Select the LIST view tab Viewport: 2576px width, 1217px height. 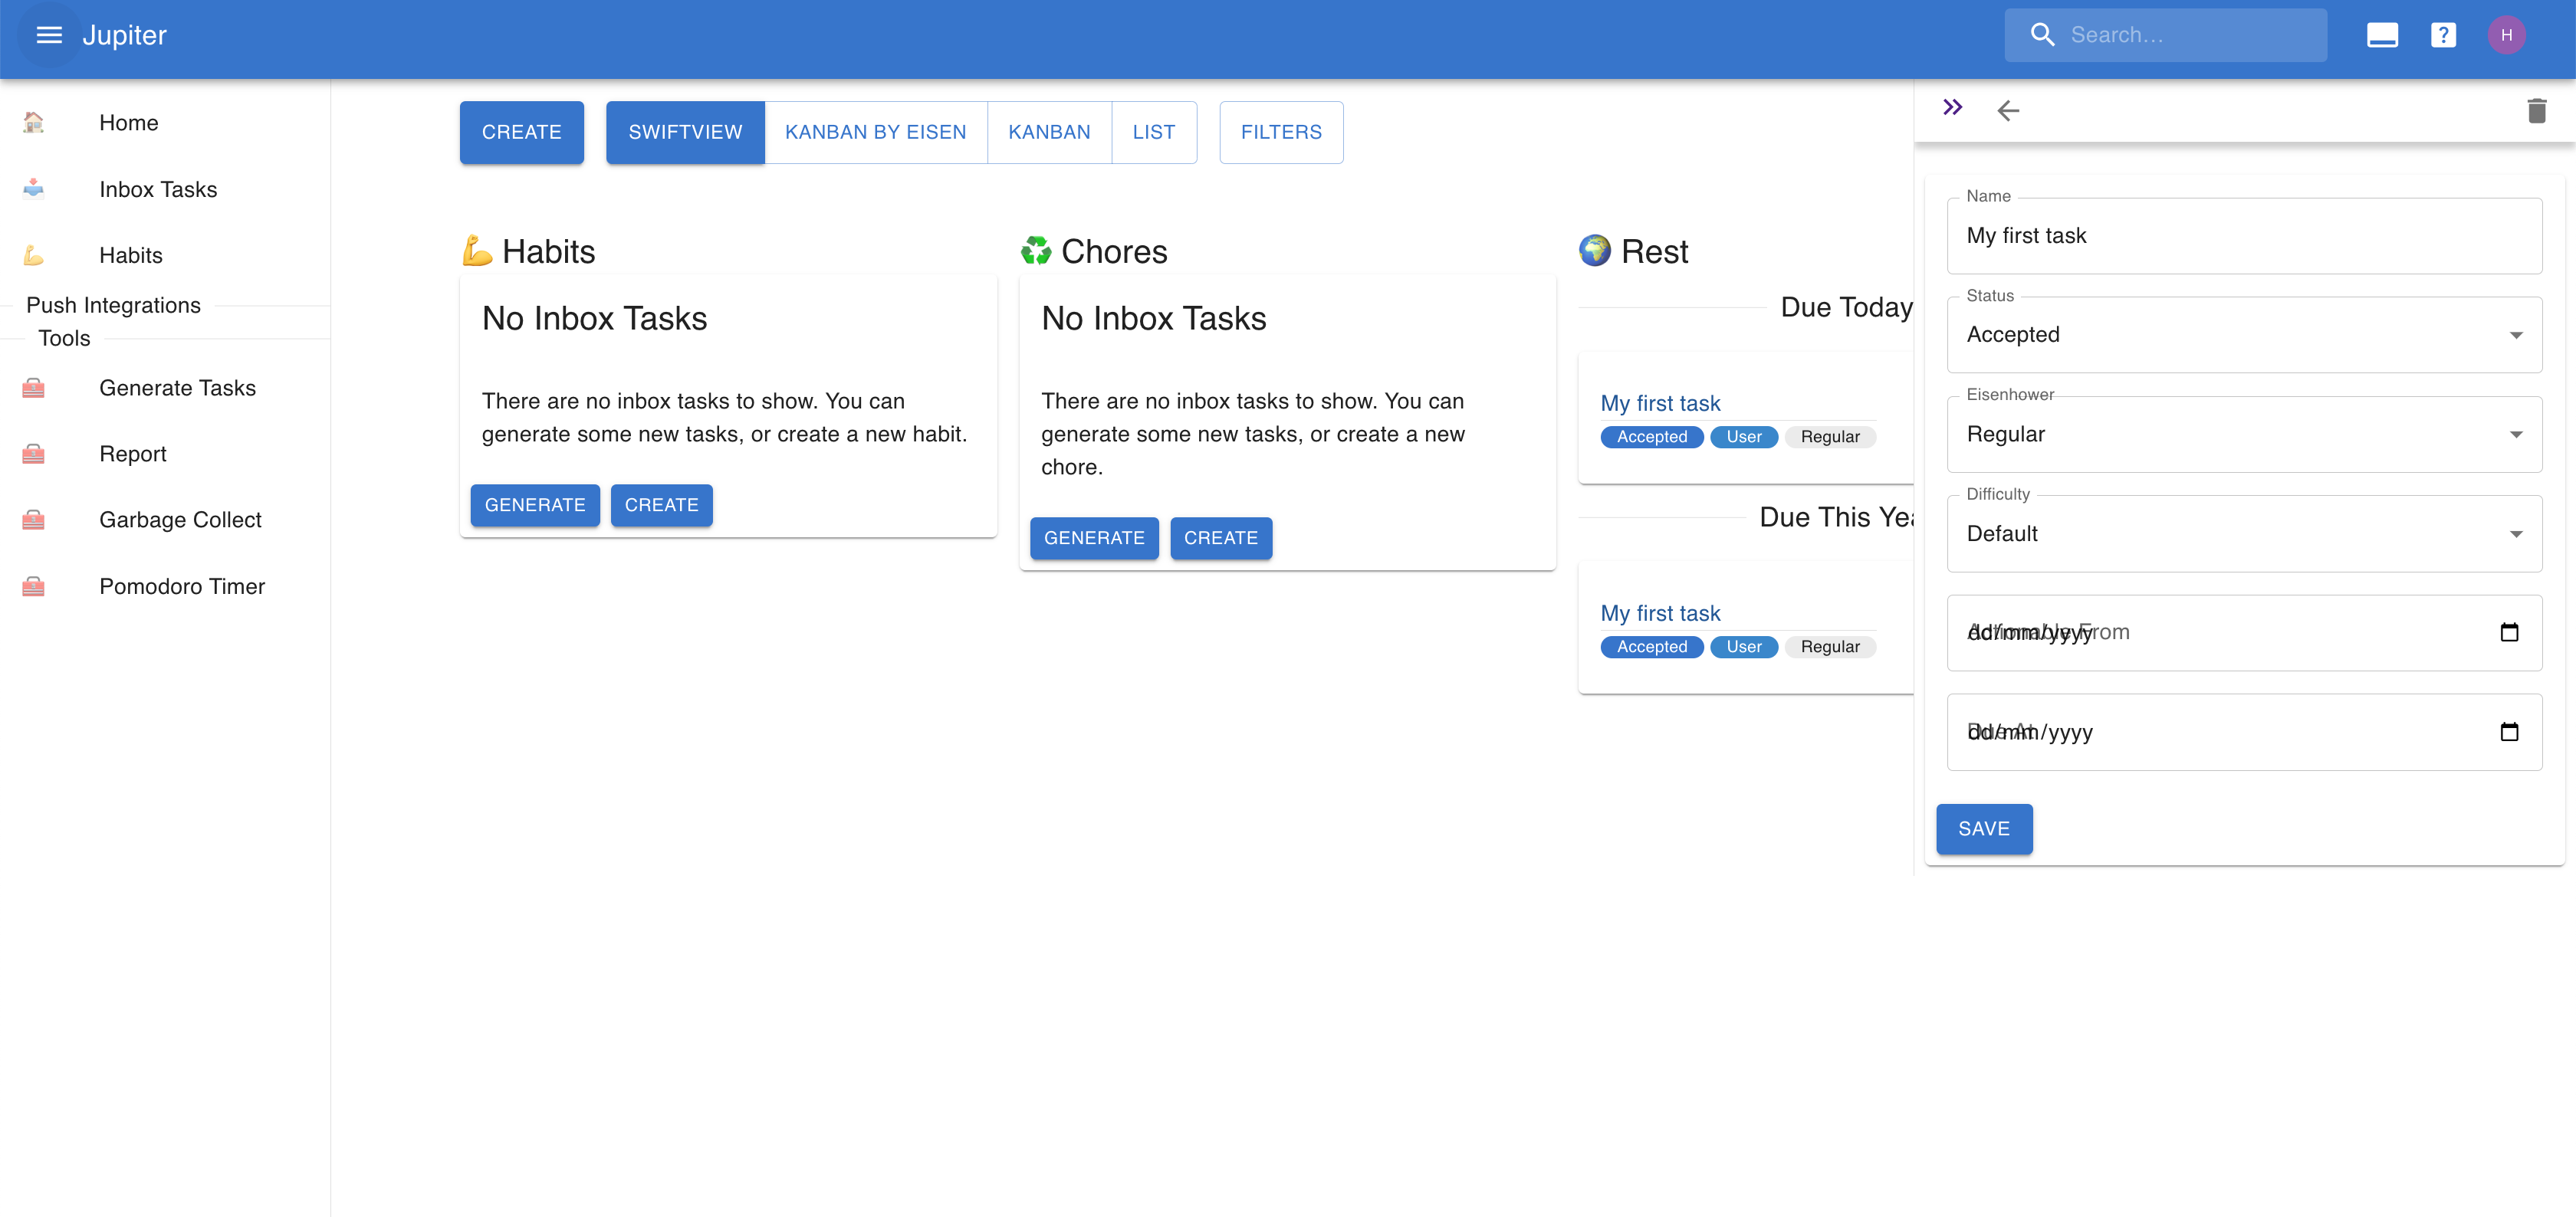(1154, 131)
